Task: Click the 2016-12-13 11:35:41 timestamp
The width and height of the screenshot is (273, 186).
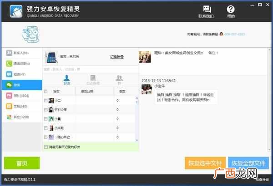Action: click(159, 81)
